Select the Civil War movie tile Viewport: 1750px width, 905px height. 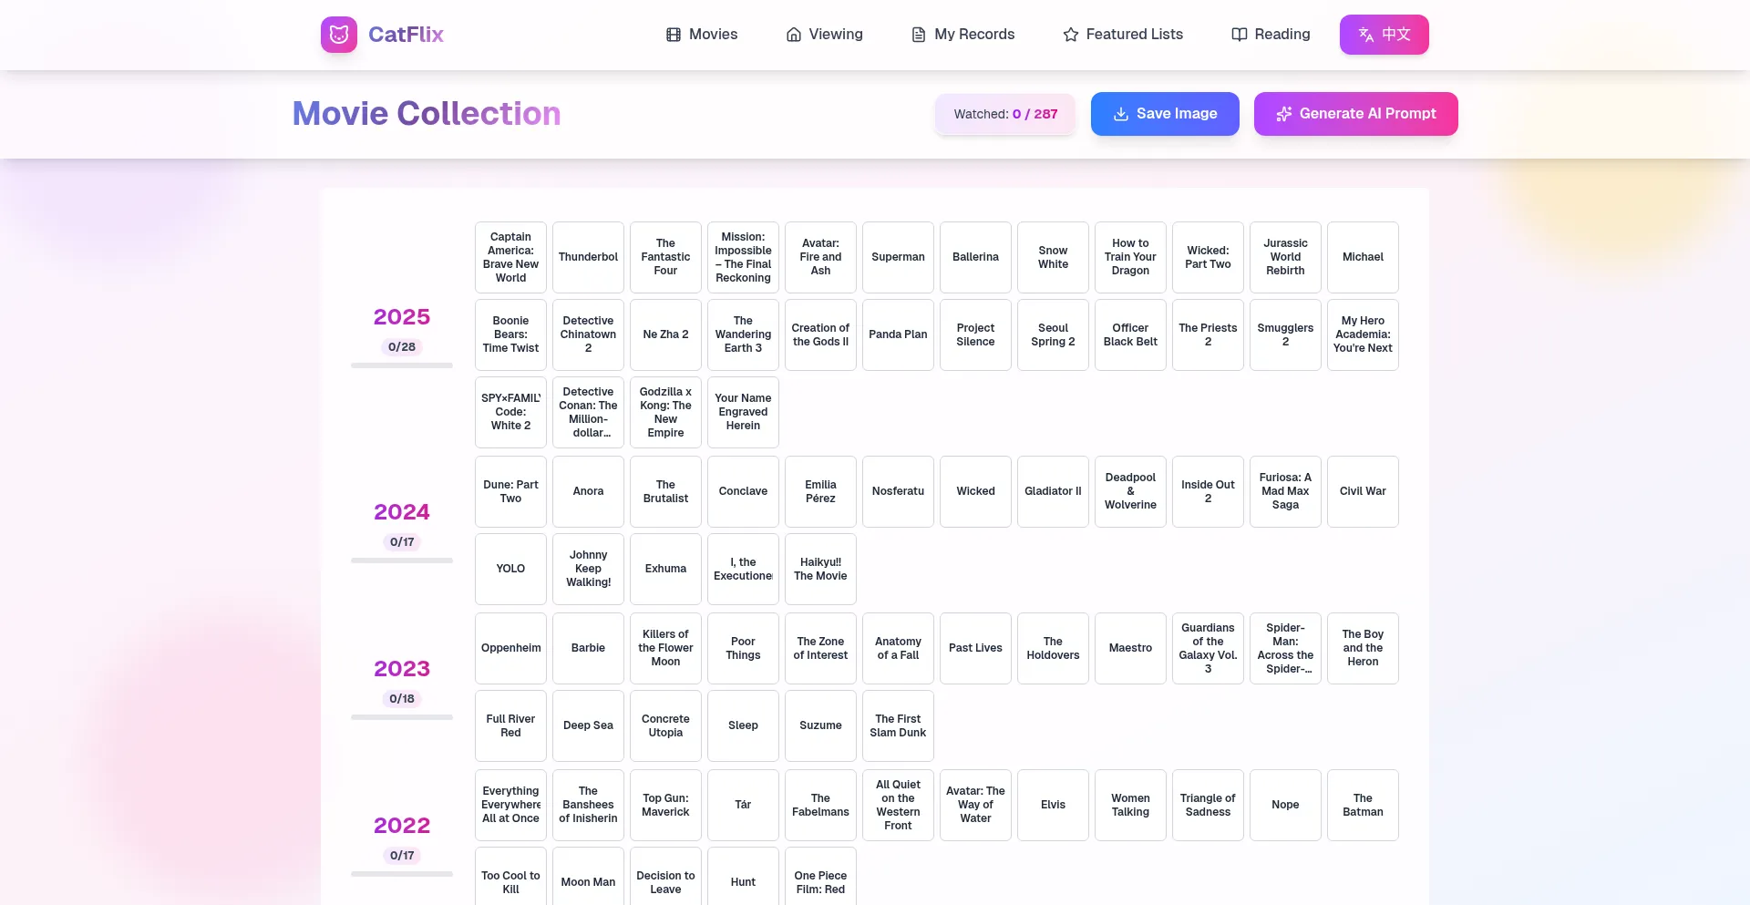pyautogui.click(x=1363, y=492)
